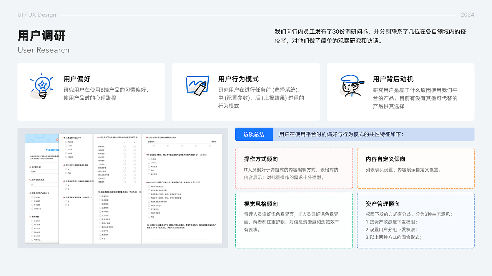The height and width of the screenshot is (276, 492).
Task: Check 系统配置 under question 10
Action: [x=100, y=200]
